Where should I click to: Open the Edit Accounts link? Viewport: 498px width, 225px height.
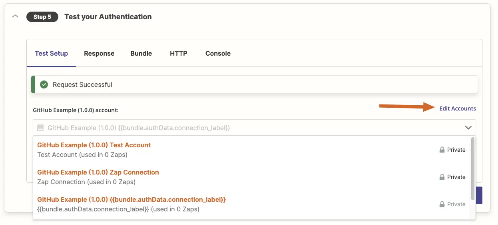(458, 108)
